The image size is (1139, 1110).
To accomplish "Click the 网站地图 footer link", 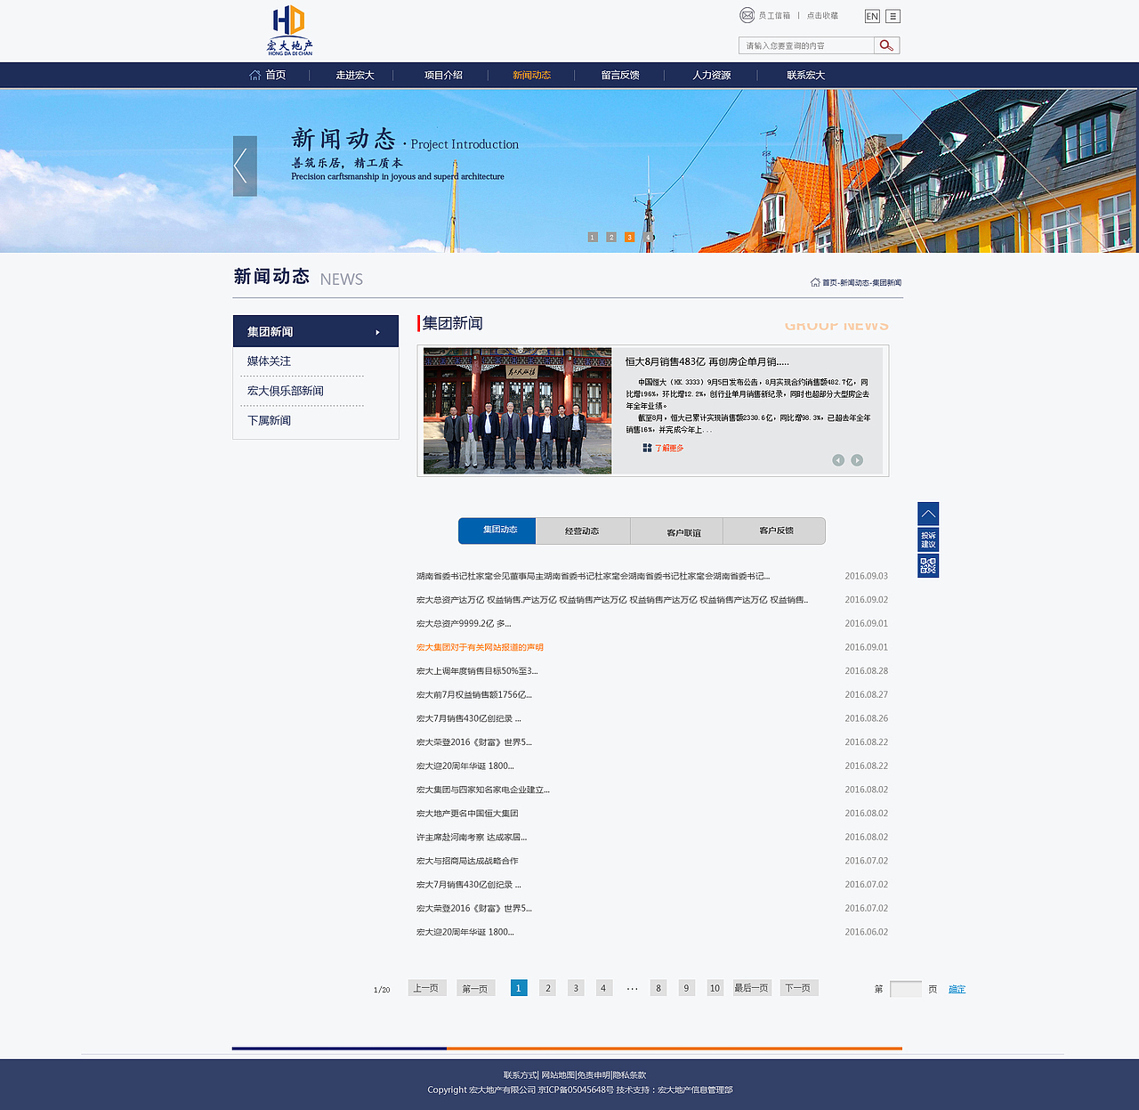I will point(558,1075).
